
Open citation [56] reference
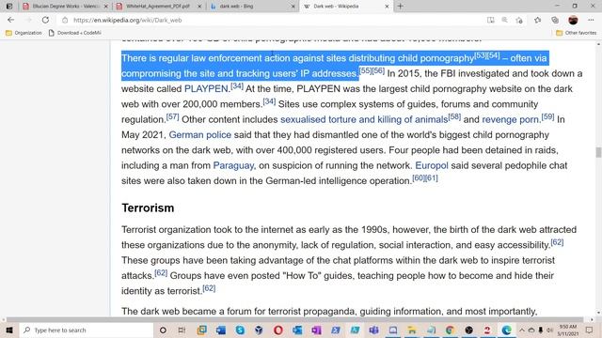click(378, 70)
